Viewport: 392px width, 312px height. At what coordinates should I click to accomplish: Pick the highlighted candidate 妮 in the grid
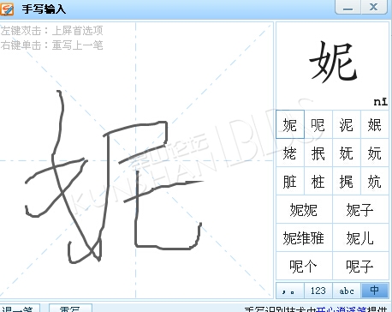290,124
